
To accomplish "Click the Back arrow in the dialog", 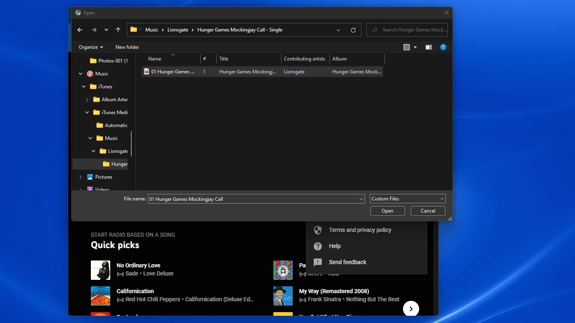I will click(80, 30).
